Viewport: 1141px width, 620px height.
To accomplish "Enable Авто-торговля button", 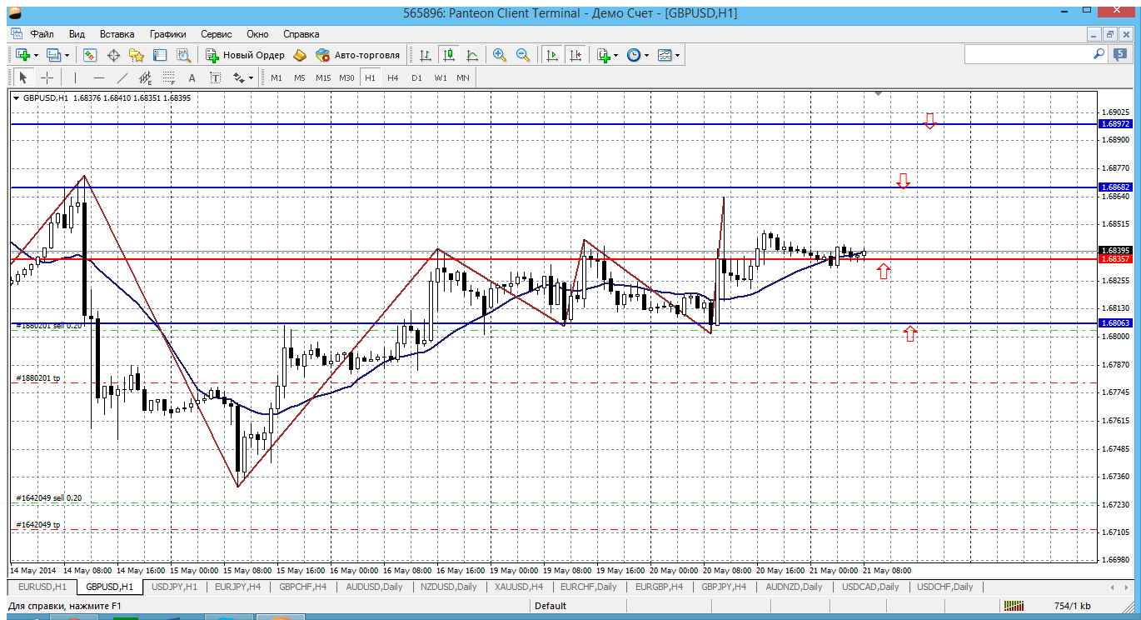I will (358, 55).
